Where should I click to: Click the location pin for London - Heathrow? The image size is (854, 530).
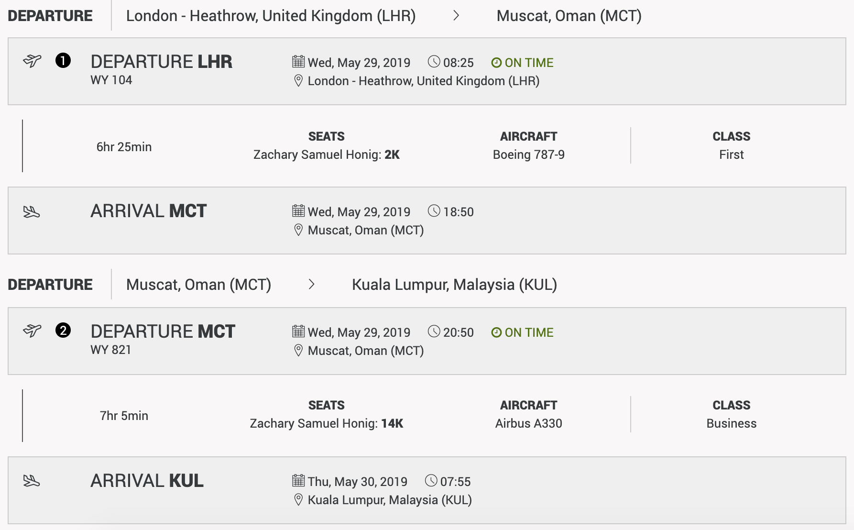298,80
